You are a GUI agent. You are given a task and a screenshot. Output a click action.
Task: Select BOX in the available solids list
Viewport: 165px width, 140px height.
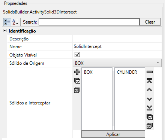tap(88, 72)
